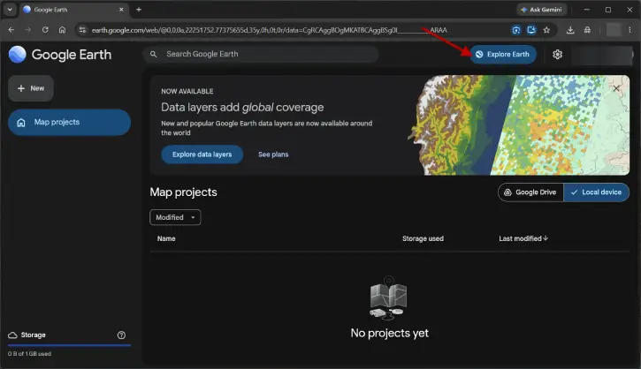Open the See plans link

(x=273, y=154)
